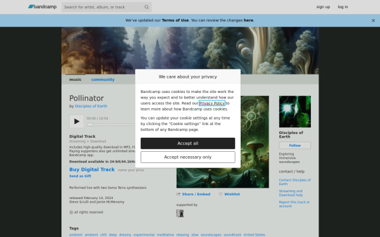Screen dimensions: 380x237
Task: Click the 'all rights reserved' text
Action: point(89,212)
